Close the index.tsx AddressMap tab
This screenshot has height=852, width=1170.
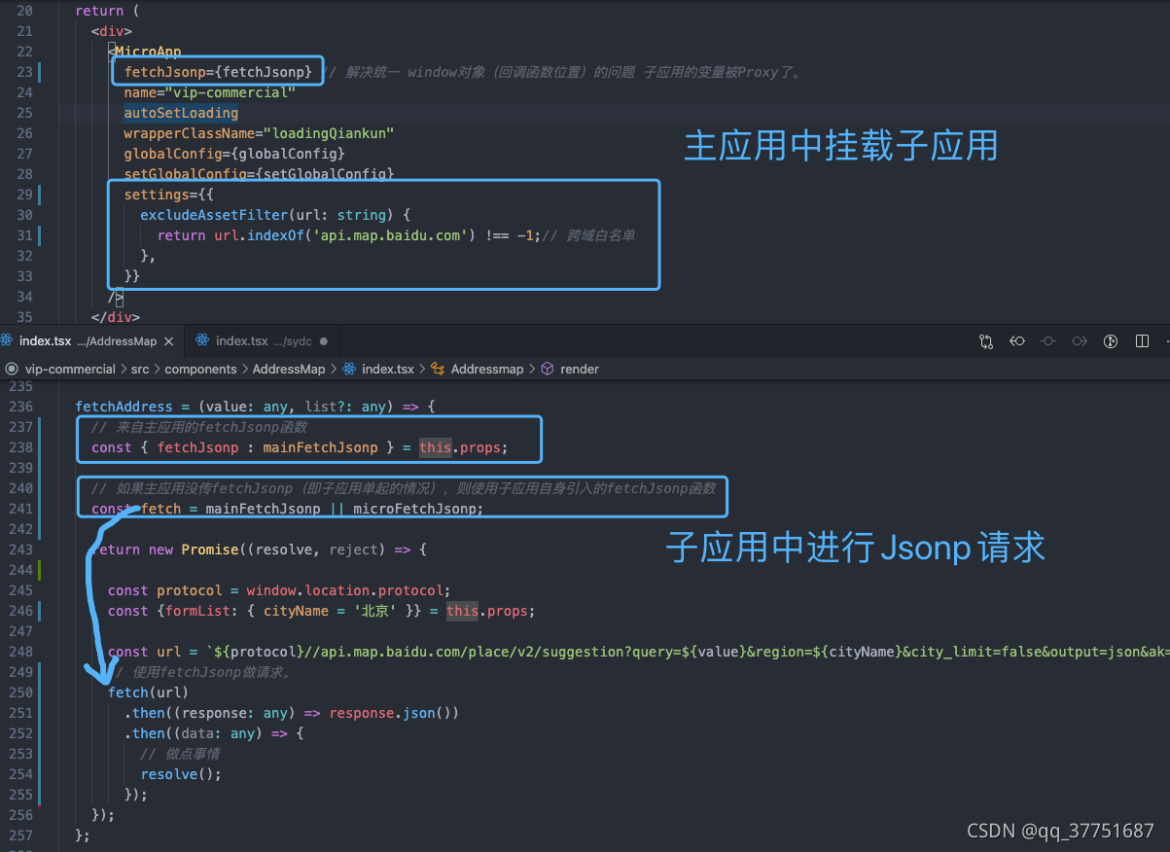pos(168,341)
